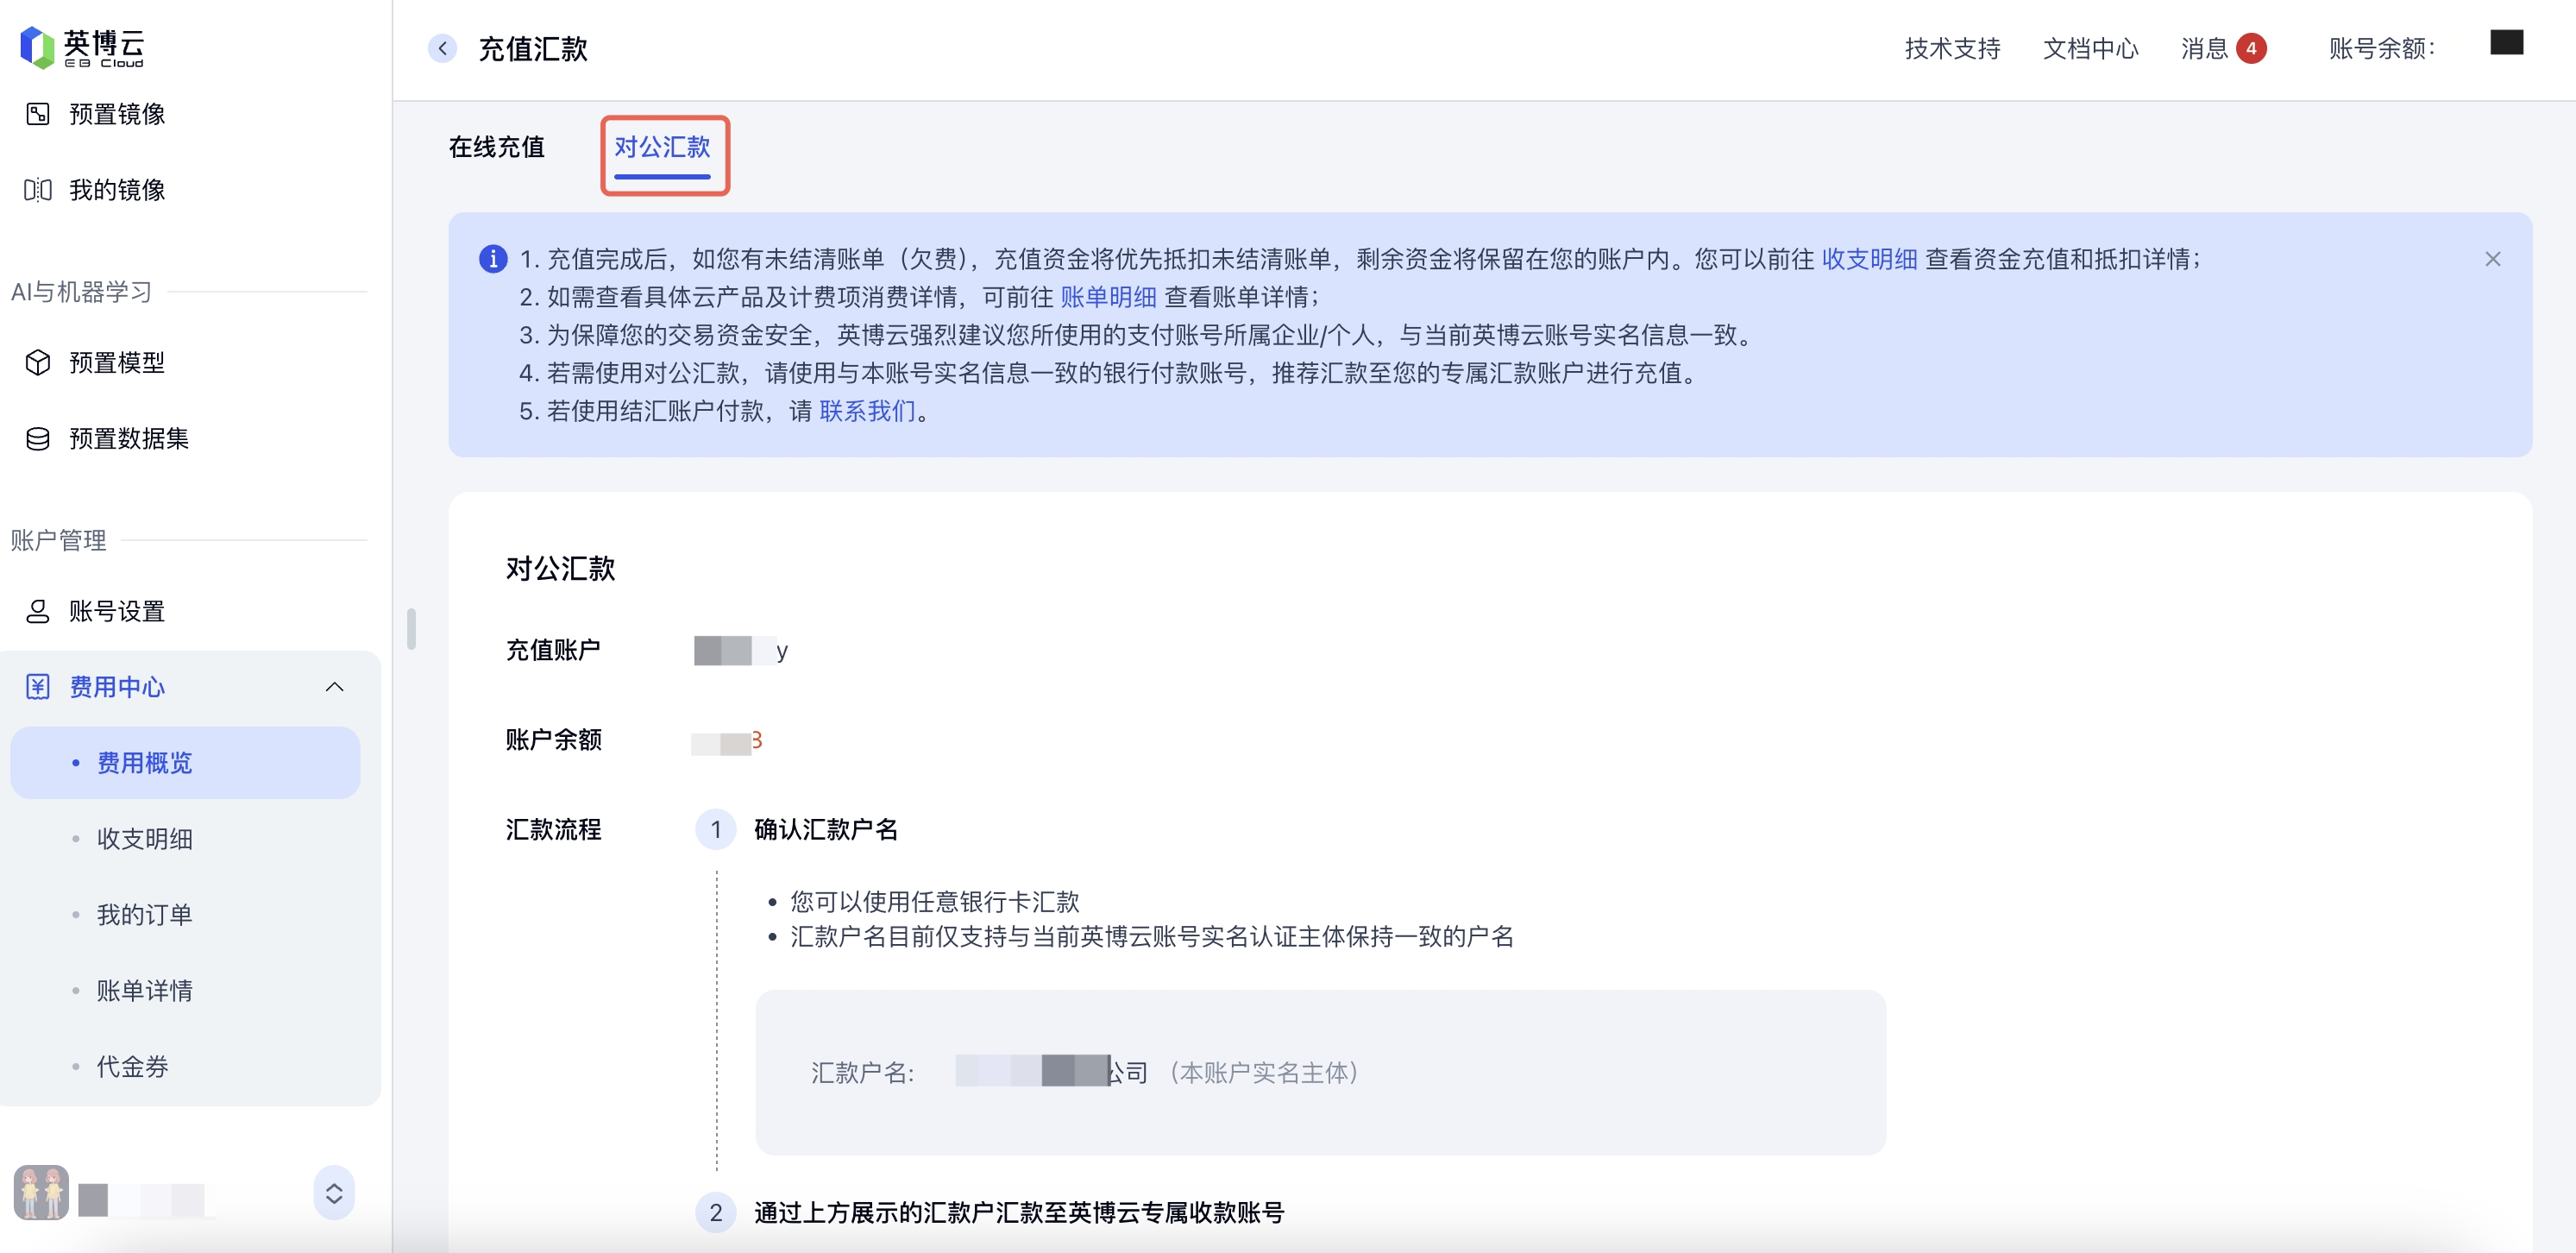2576x1253 pixels.
Task: Open 代金券 in the sidebar
Action: pyautogui.click(x=133, y=1066)
